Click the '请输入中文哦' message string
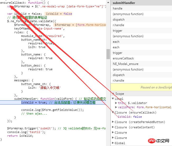Screen dimensions: 172x146 click(50, 88)
